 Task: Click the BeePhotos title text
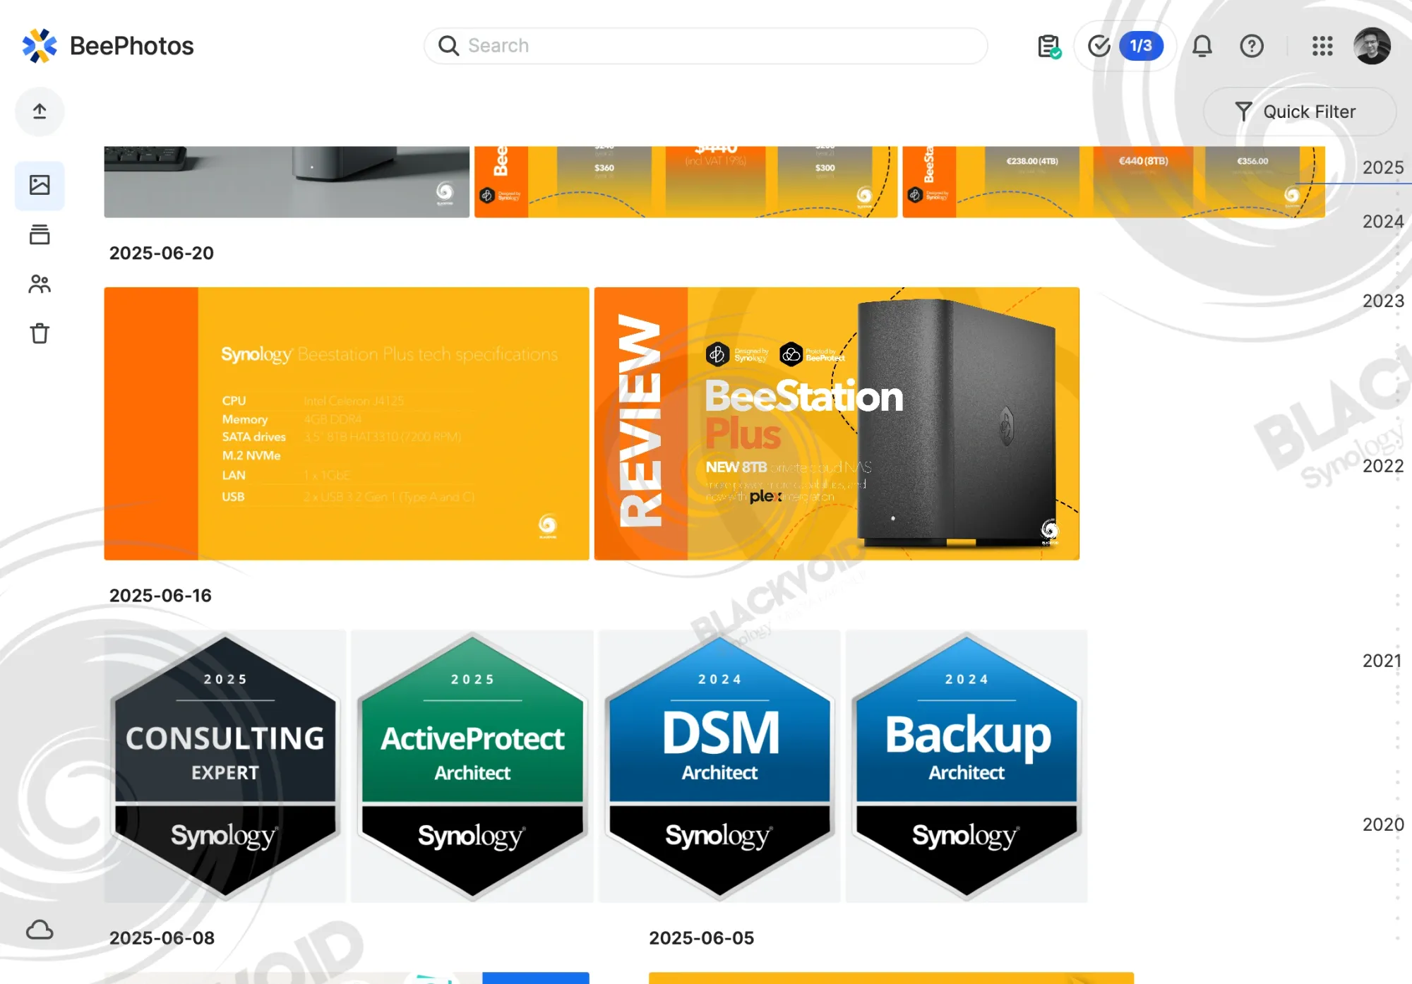[x=132, y=46]
